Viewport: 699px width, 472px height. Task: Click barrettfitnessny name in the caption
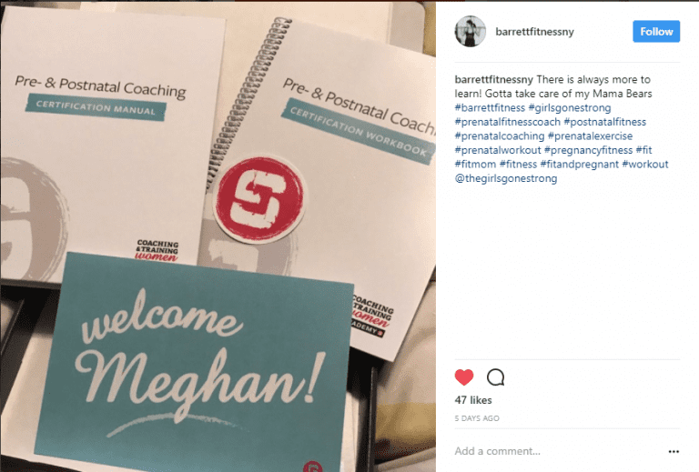tap(493, 79)
